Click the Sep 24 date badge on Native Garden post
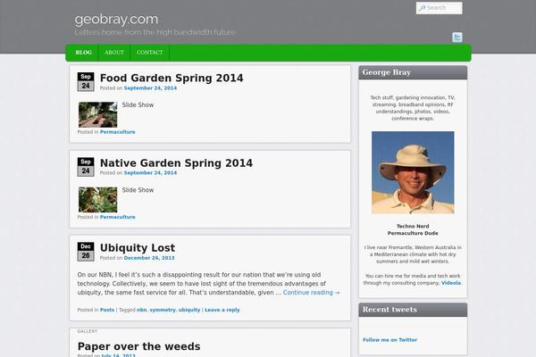Screen dimensions: 536x357 click(86, 167)
